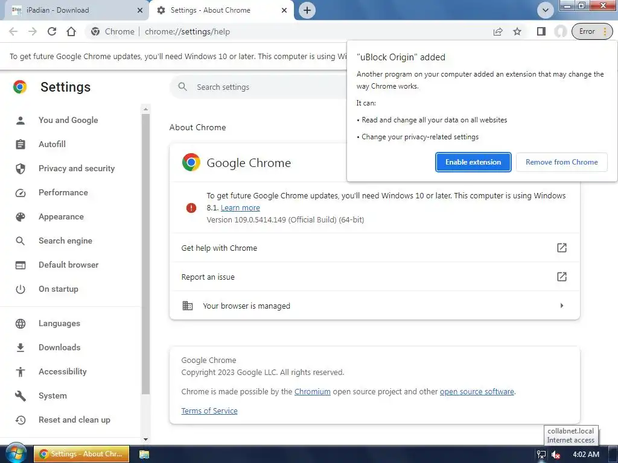Select Search engine in sidebar
The height and width of the screenshot is (463, 618).
pos(65,241)
